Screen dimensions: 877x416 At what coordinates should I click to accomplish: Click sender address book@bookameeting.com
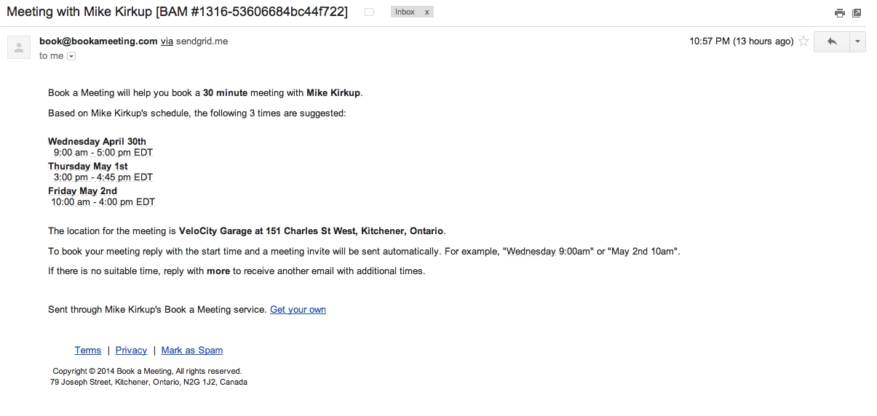pyautogui.click(x=98, y=41)
